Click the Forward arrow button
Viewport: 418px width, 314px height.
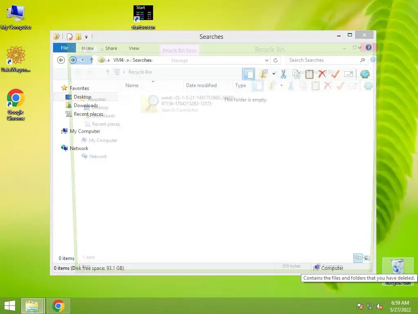[x=73, y=60]
